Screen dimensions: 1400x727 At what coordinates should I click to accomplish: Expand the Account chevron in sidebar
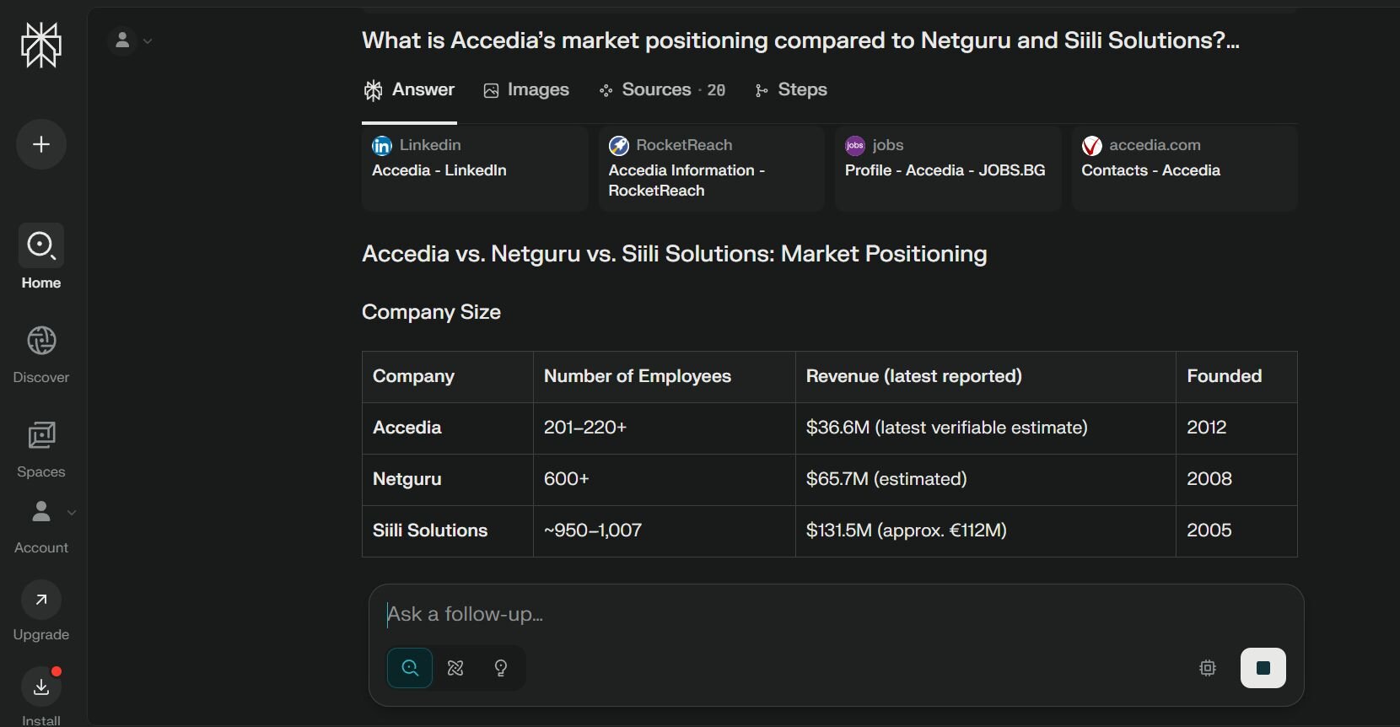click(72, 512)
